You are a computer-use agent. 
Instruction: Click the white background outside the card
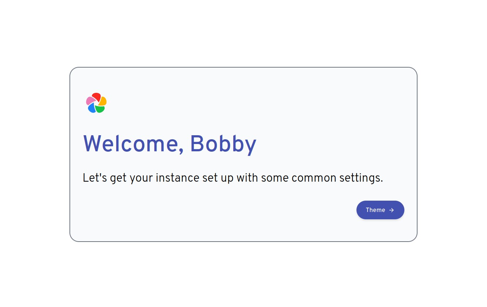(x=243, y=33)
